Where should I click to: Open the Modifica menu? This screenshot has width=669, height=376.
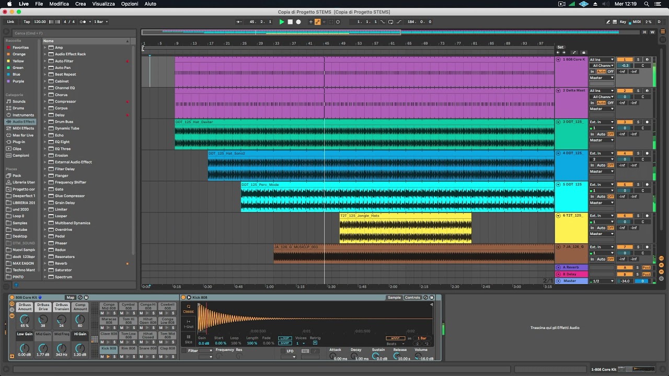59,4
